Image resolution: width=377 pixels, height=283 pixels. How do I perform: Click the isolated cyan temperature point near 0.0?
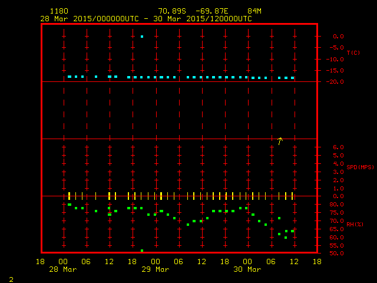(x=142, y=37)
